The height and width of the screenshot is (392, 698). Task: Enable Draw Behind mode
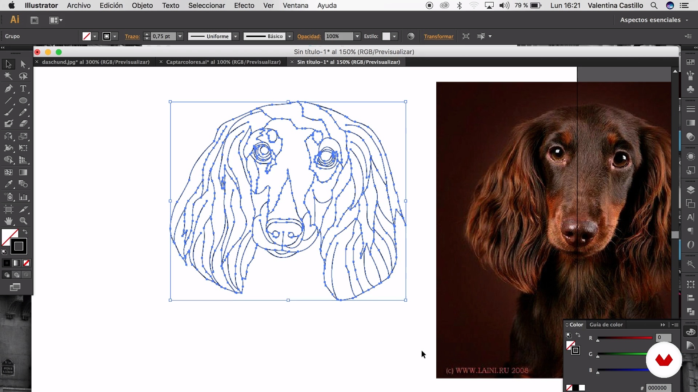pyautogui.click(x=17, y=275)
